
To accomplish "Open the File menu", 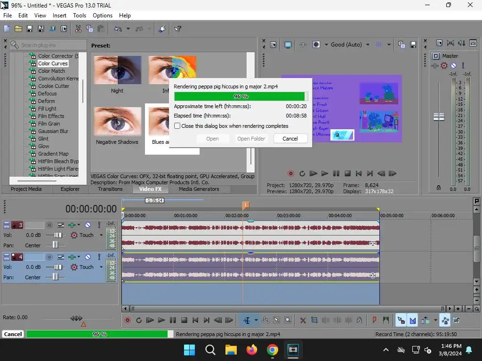I will [x=8, y=16].
